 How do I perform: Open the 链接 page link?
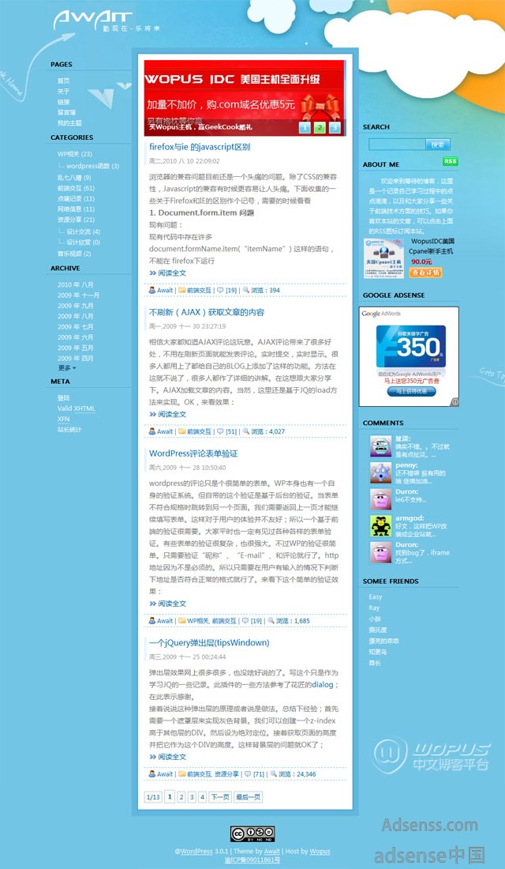(64, 102)
